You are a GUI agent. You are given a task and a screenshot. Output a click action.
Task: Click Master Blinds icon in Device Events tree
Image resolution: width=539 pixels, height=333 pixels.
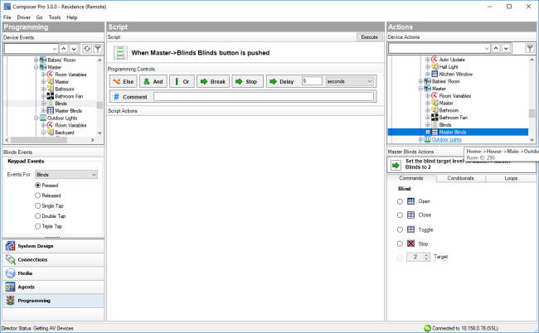(x=51, y=110)
